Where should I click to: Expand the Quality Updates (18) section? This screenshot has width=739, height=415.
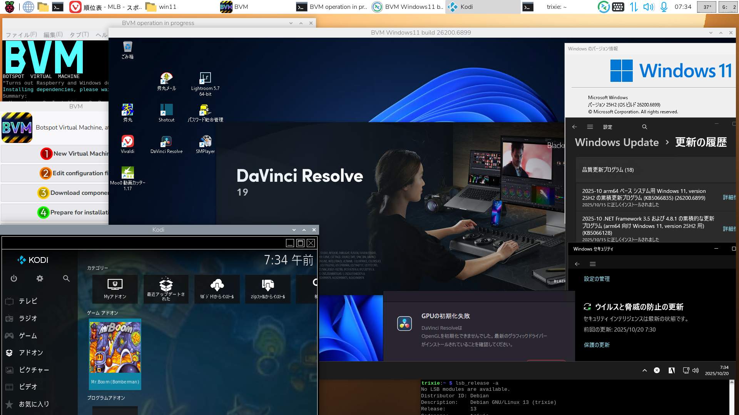point(607,169)
